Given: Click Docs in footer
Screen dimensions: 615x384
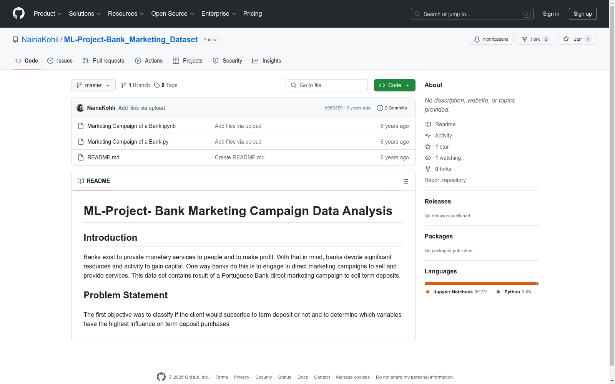Looking at the screenshot, I should click(303, 377).
